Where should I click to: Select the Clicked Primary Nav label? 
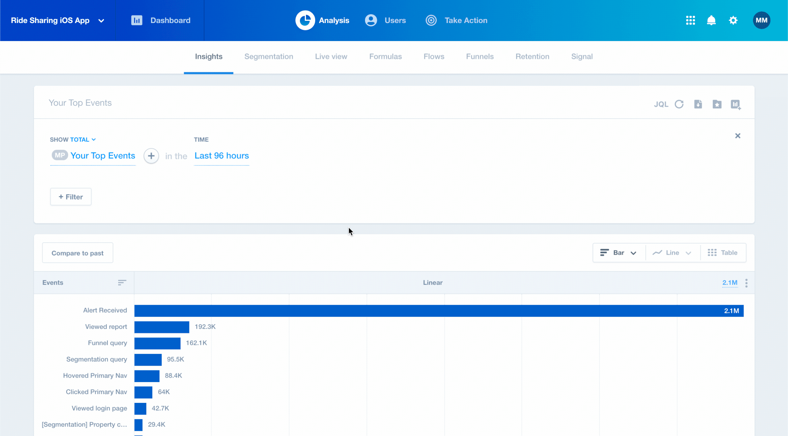(96, 392)
